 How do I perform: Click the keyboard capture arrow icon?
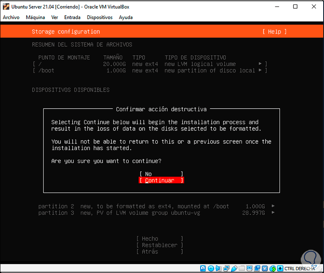click(x=280, y=268)
